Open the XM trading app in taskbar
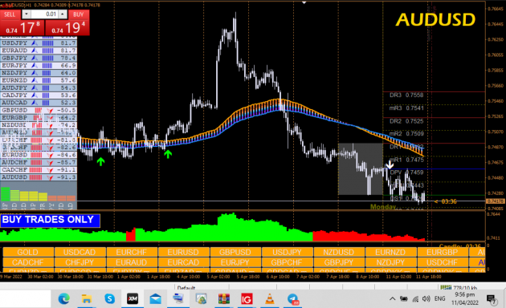 point(133,299)
